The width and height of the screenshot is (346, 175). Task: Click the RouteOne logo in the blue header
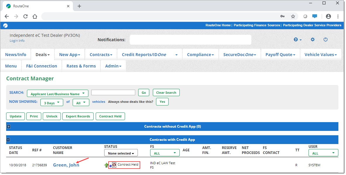(6, 25)
